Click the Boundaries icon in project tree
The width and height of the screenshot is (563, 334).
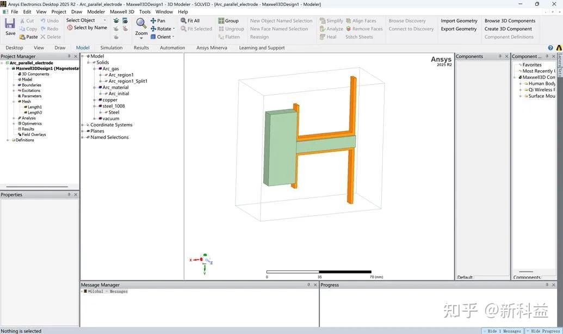(x=20, y=85)
